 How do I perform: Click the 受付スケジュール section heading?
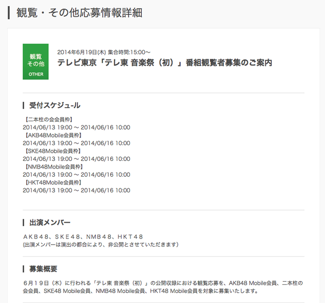click(55, 106)
